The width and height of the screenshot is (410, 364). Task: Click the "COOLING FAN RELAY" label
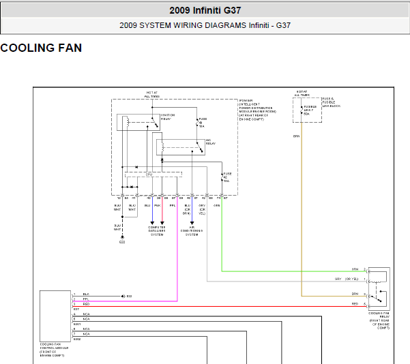(379, 320)
